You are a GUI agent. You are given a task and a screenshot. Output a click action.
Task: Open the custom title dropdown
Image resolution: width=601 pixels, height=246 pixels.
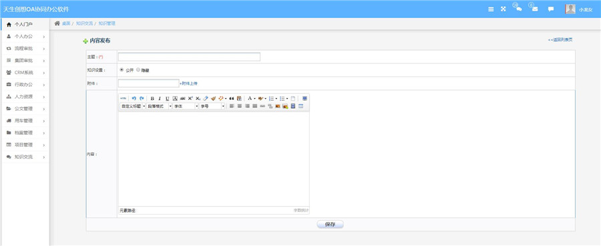coord(133,106)
